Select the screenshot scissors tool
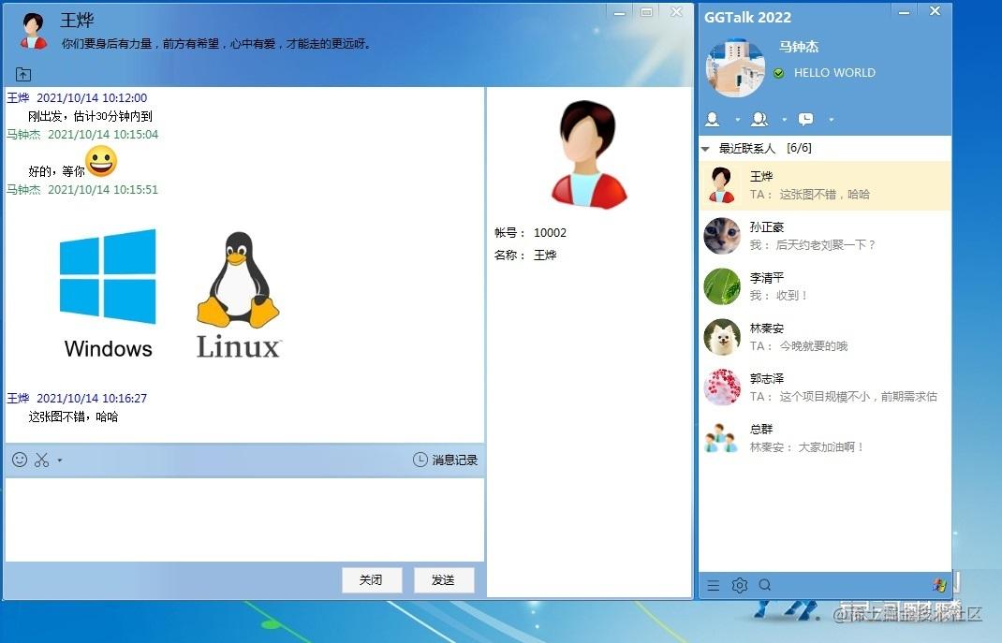Viewport: 1002px width, 643px height. pyautogui.click(x=41, y=460)
